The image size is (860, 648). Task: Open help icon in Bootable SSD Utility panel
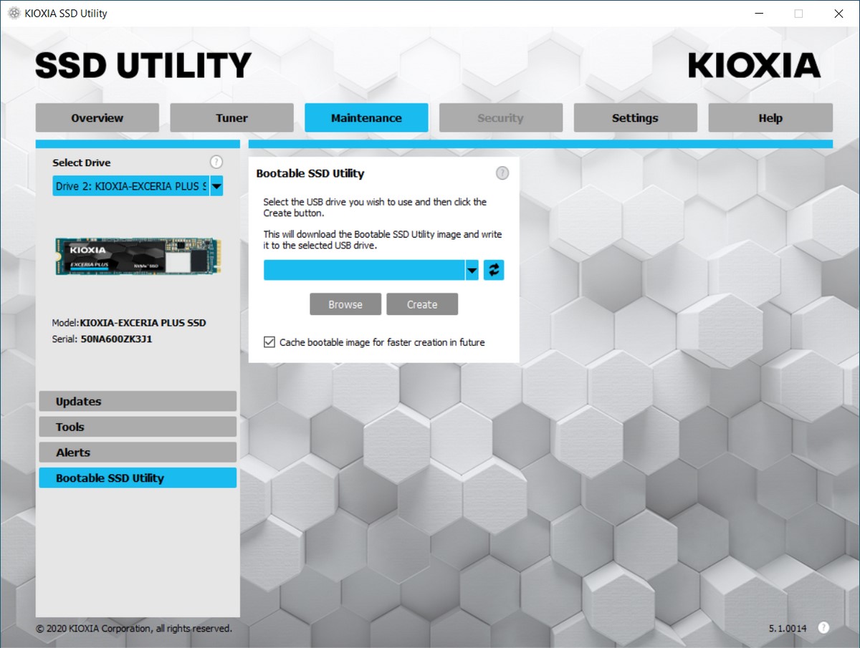pyautogui.click(x=502, y=173)
